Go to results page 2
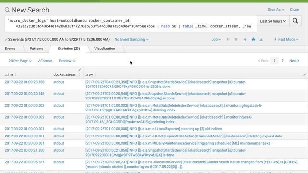Viewport: 308px width, 173px height. (282, 61)
